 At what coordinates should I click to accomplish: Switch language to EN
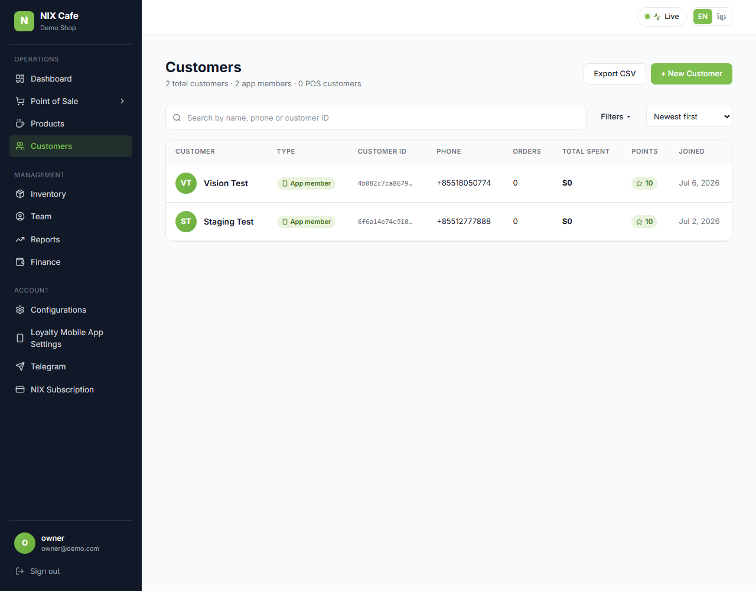[703, 17]
